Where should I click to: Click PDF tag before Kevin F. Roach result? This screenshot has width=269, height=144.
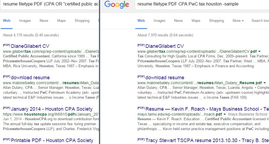(x=141, y=108)
